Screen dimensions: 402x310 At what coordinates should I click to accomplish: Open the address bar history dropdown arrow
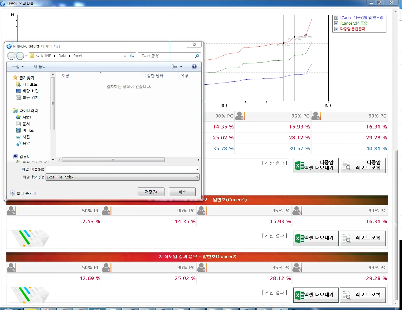coord(125,56)
